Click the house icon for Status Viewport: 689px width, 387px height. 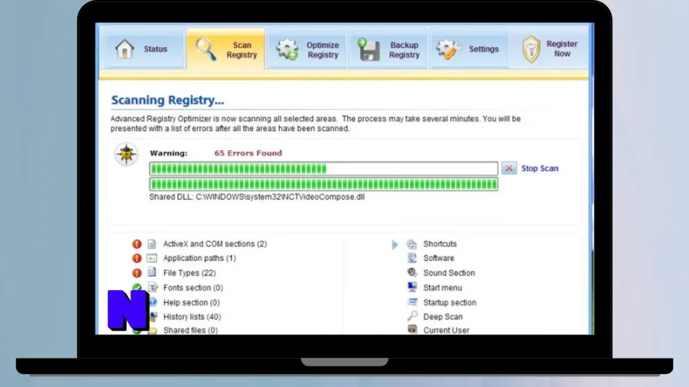click(x=124, y=48)
